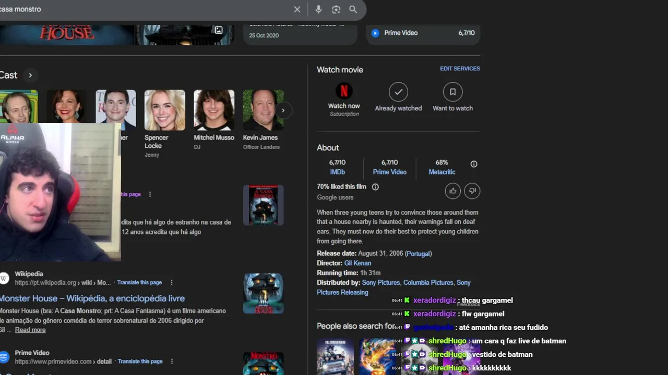Click Read more on Wikipedia snippet
The height and width of the screenshot is (375, 668).
[30, 330]
